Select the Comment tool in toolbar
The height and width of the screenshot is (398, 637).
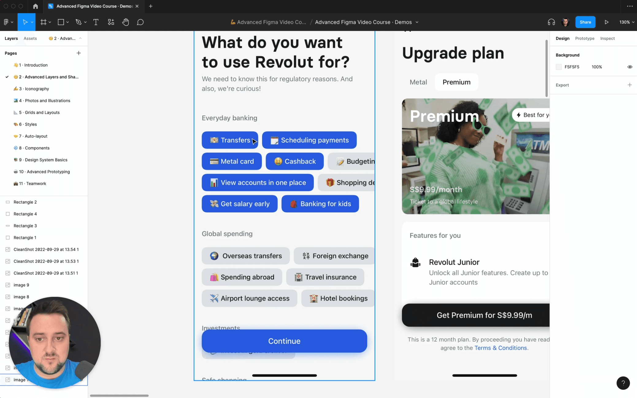tap(140, 22)
